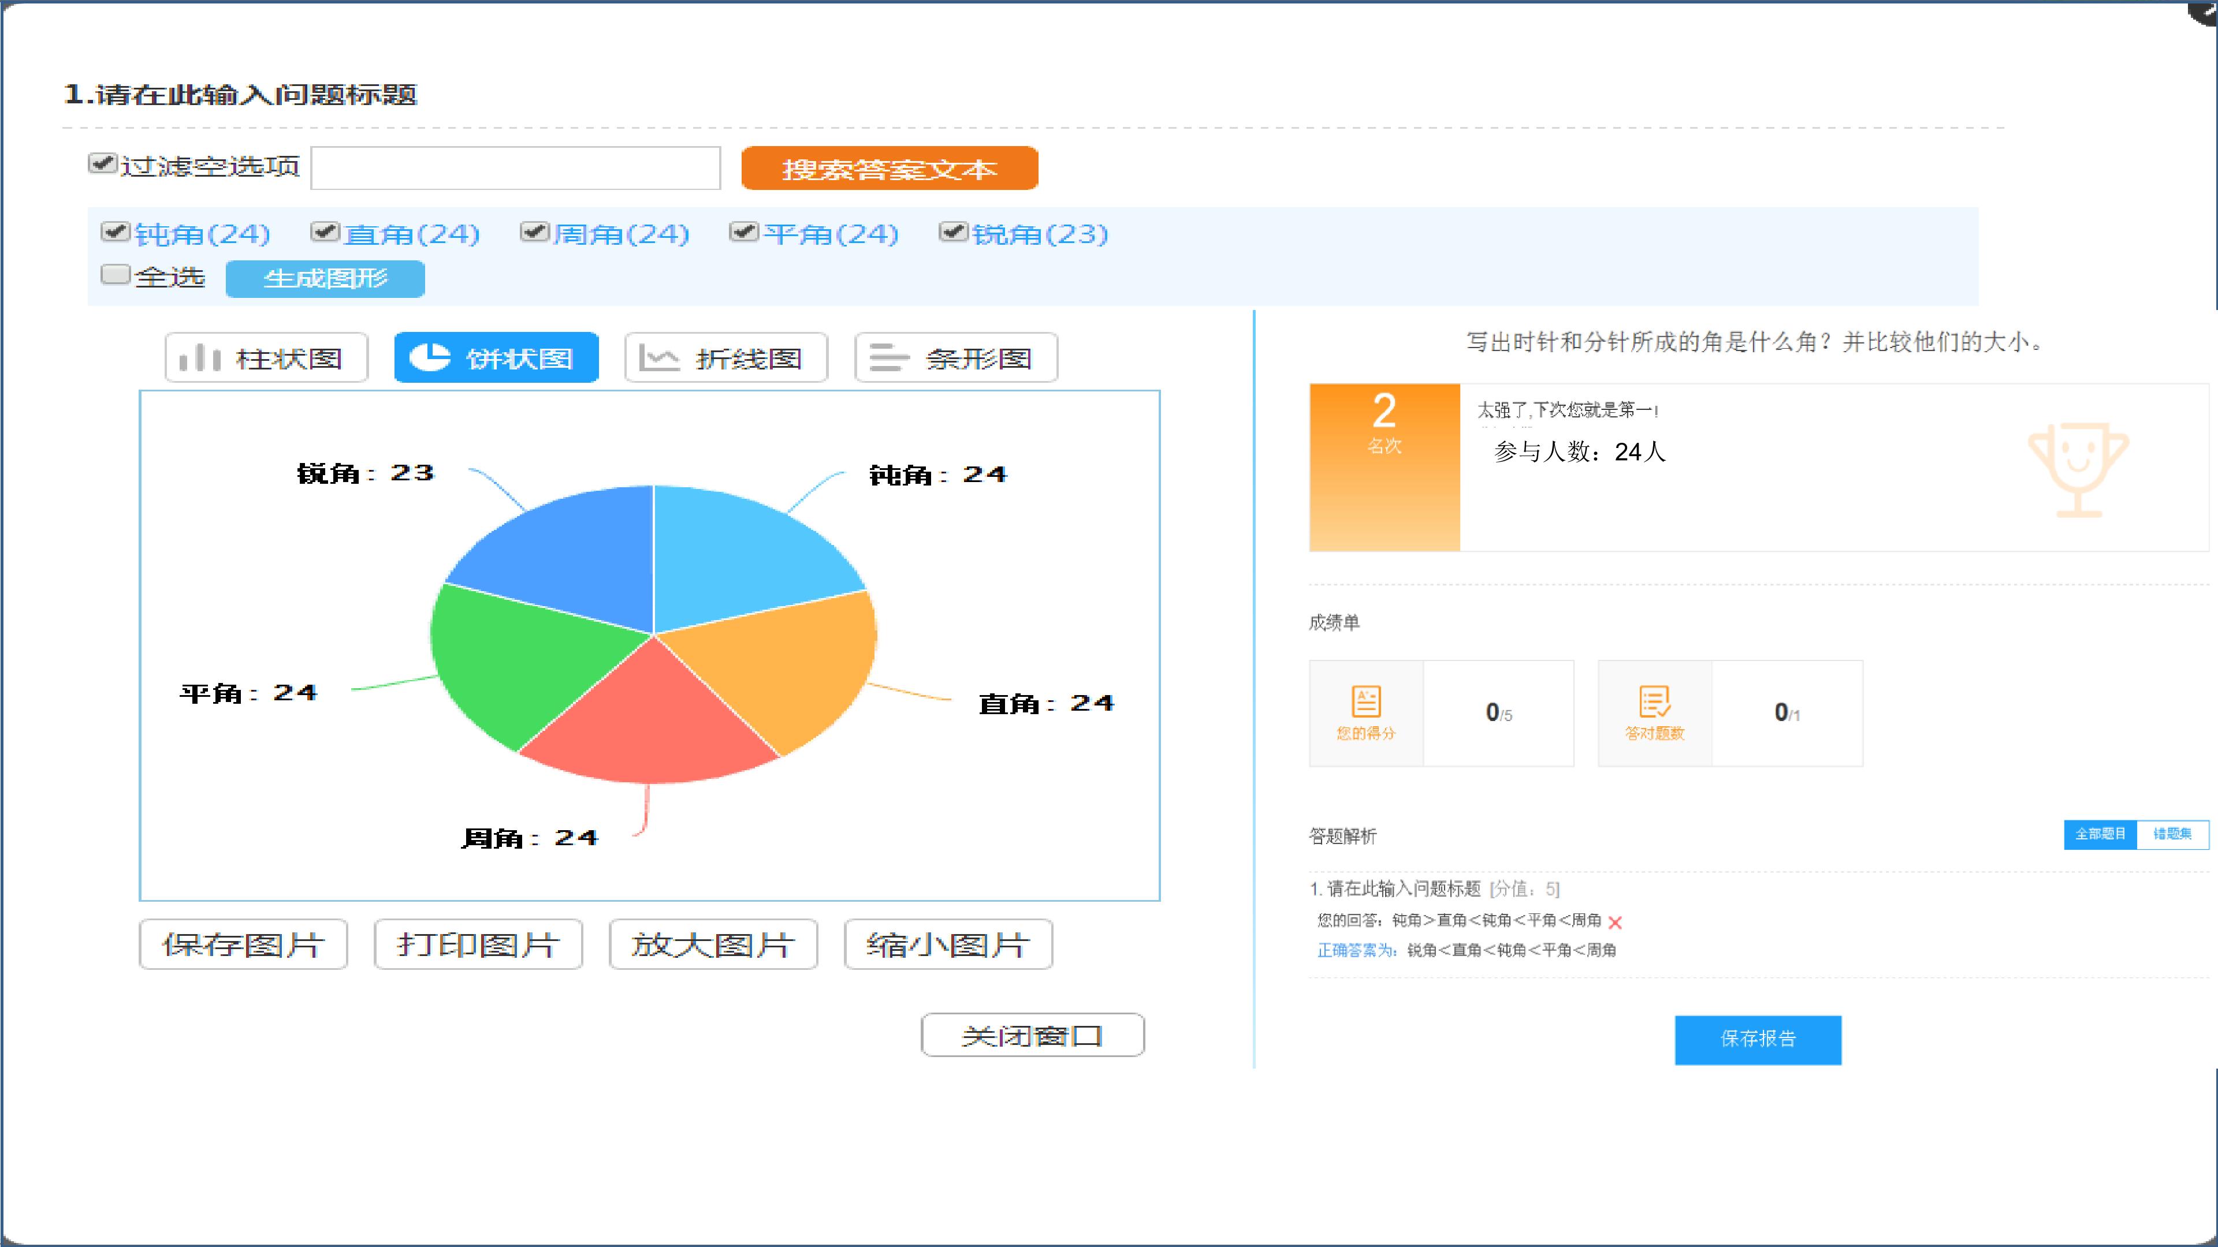Screen dimensions: 2218x1247
Task: Click the 锐角: 23 chart label
Action: coord(366,472)
